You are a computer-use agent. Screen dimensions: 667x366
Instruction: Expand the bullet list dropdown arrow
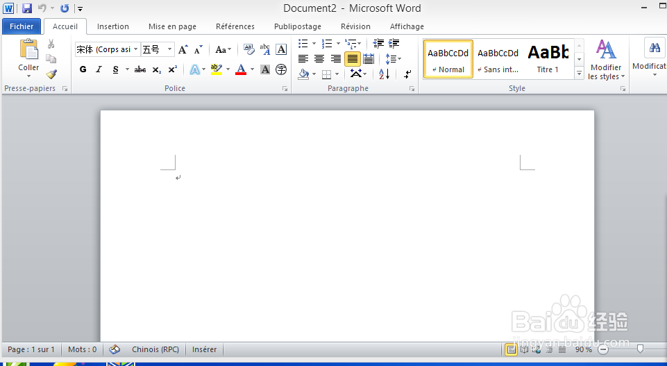314,43
